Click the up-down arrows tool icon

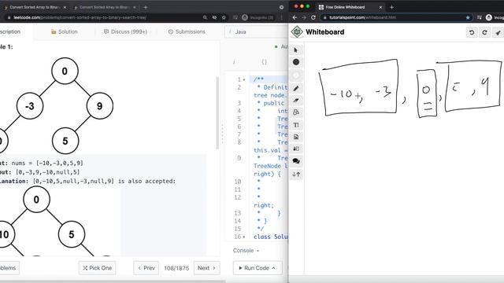(x=296, y=175)
